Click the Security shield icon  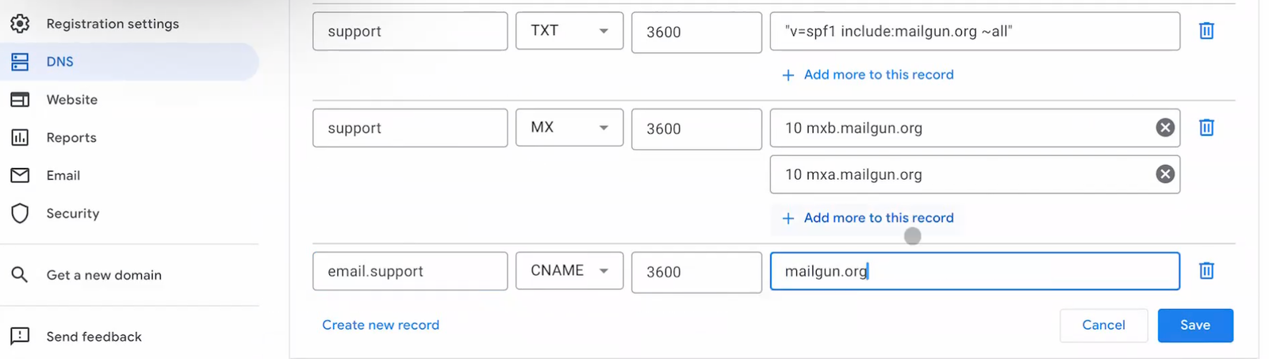coord(20,213)
